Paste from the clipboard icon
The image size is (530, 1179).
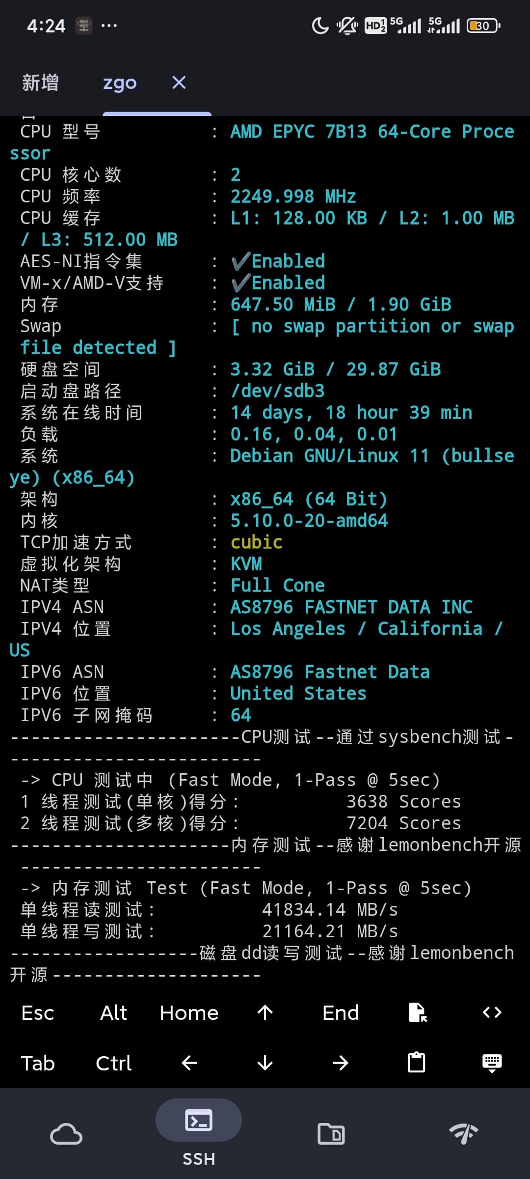point(417,1063)
